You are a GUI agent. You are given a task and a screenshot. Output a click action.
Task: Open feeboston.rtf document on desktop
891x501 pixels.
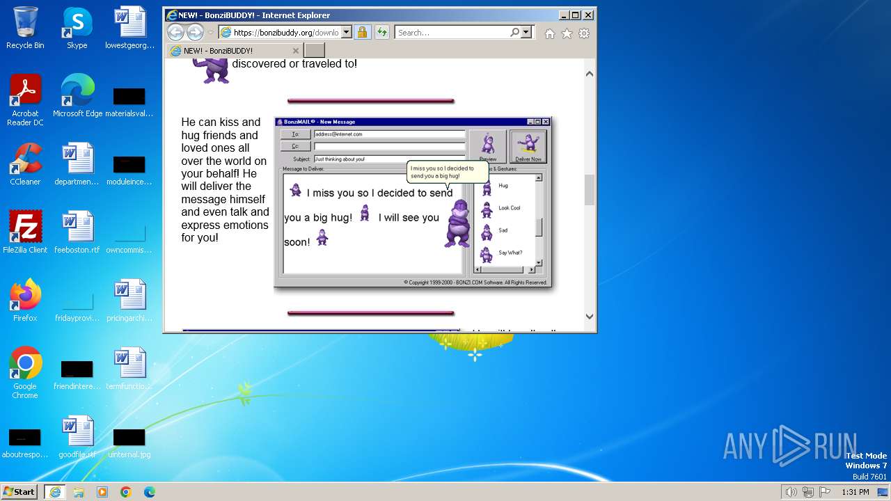[x=77, y=232]
